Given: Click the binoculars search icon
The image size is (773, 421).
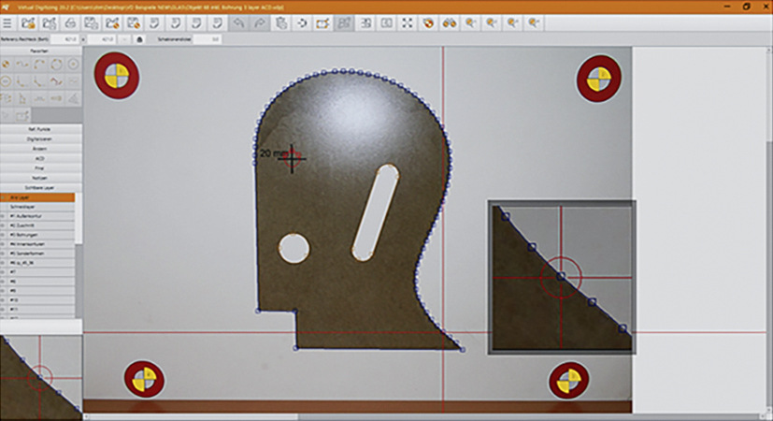Looking at the screenshot, I should 450,23.
